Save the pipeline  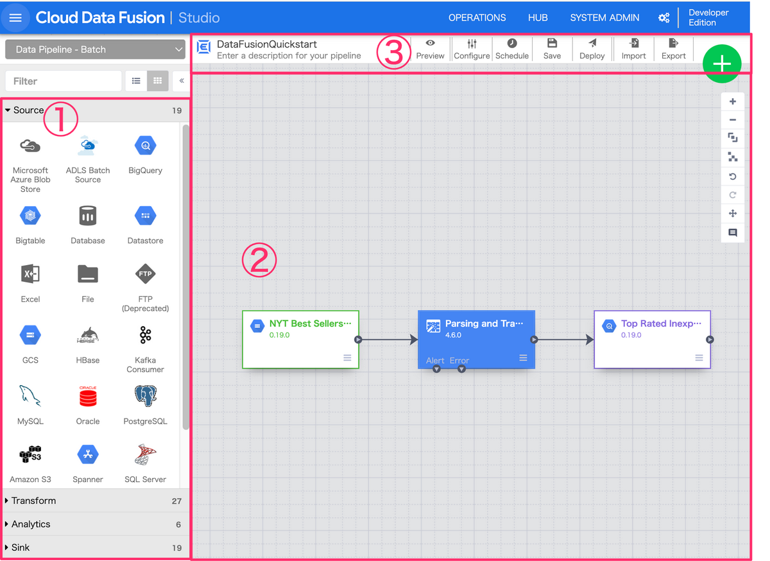click(x=552, y=49)
